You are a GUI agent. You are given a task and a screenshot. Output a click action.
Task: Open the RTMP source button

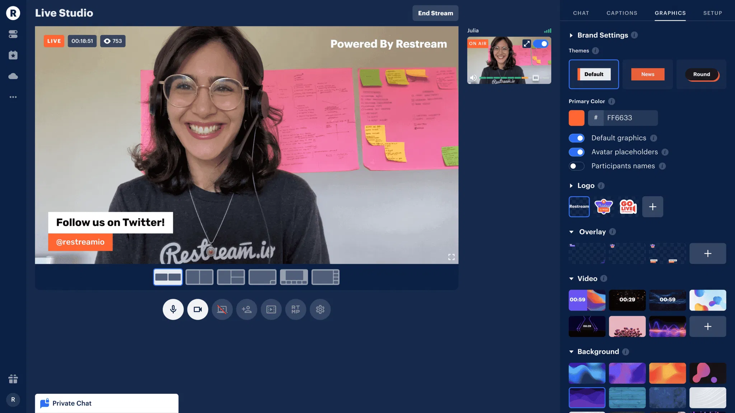tap(295, 309)
